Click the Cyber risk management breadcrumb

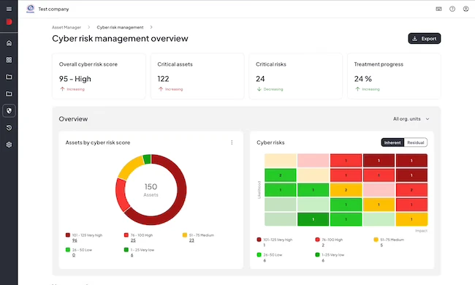tap(120, 27)
